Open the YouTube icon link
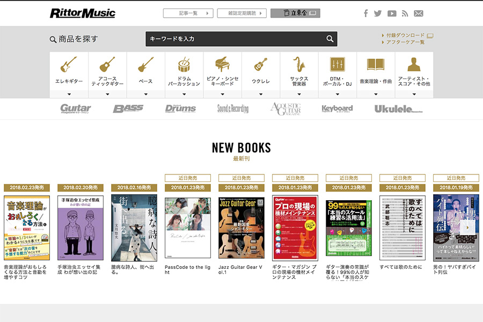Viewport: 483px width, 322px height. (392, 13)
